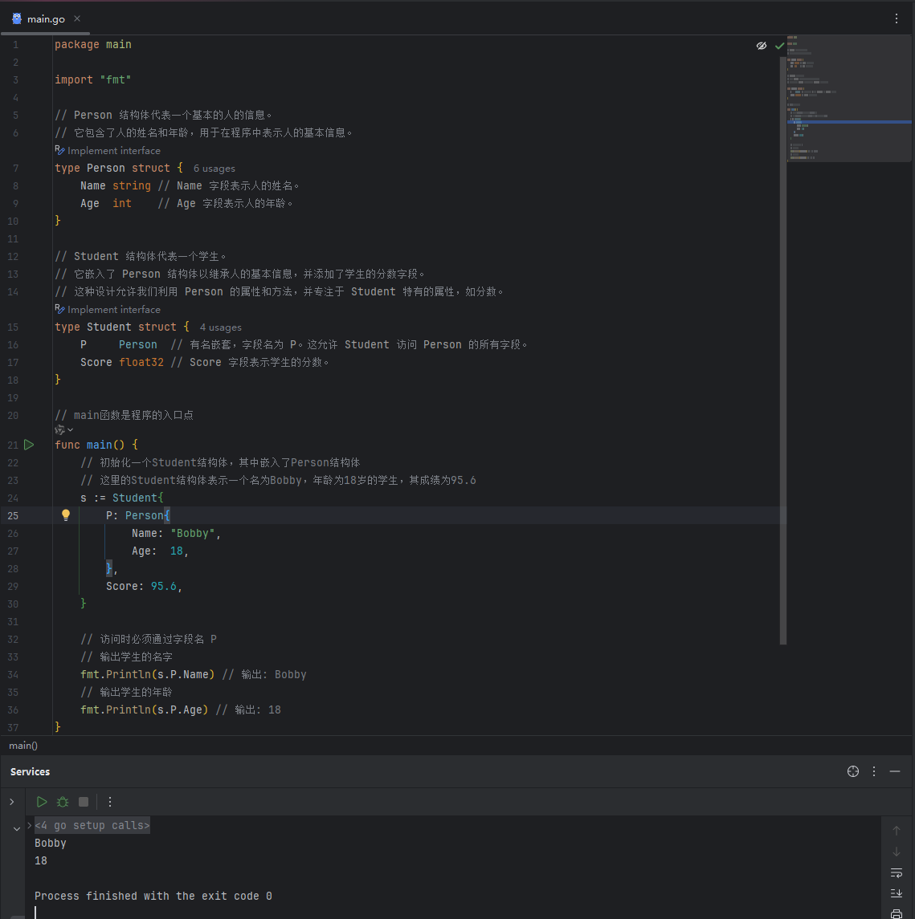The image size is (915, 919).
Task: Click 'fmt.Println(s.P.Name)' on line 34
Action: tap(147, 674)
